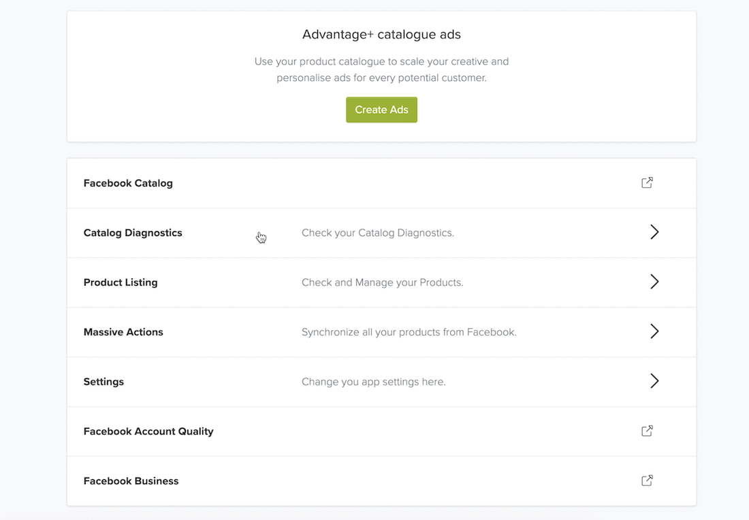
Task: Choose the Massive Actions label
Action: point(123,332)
